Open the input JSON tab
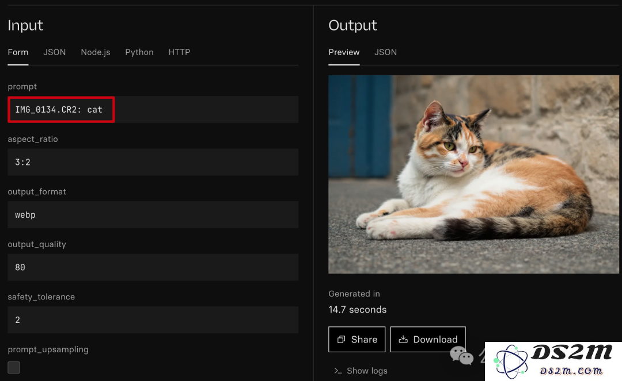Screen dimensions: 622x381 [x=54, y=52]
